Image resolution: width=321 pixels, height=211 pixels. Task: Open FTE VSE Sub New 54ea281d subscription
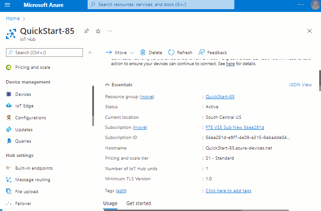pos(235,128)
